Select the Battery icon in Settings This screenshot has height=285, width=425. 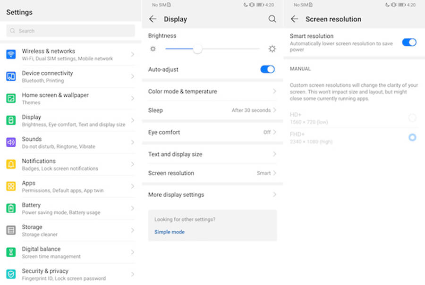pos(11,208)
